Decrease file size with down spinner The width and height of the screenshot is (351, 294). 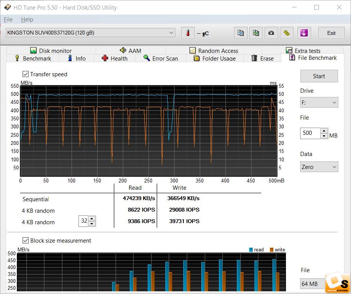324,136
